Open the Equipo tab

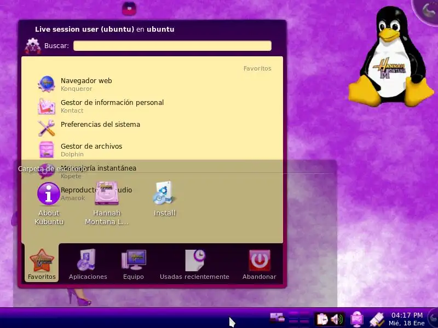tap(134, 264)
